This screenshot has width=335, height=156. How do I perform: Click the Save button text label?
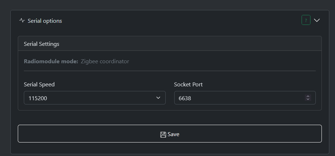[173, 134]
